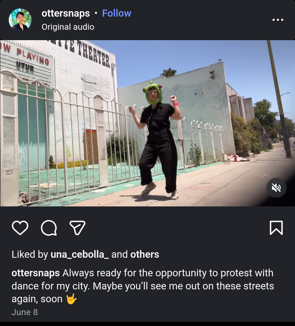This screenshot has width=295, height=326.
Task: View others who liked the post
Action: pyautogui.click(x=144, y=254)
